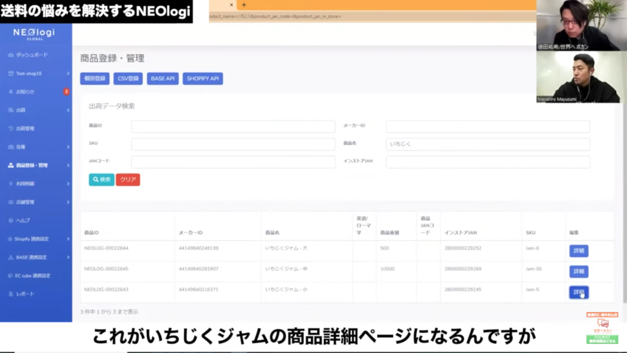Screen dimensions: 627x353
Task: Open お知らせ in the sidebar
Action: pyautogui.click(x=24, y=92)
